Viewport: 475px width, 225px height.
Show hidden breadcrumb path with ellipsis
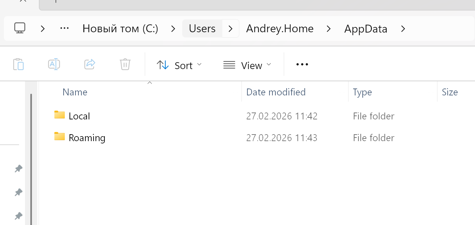pyautogui.click(x=64, y=29)
